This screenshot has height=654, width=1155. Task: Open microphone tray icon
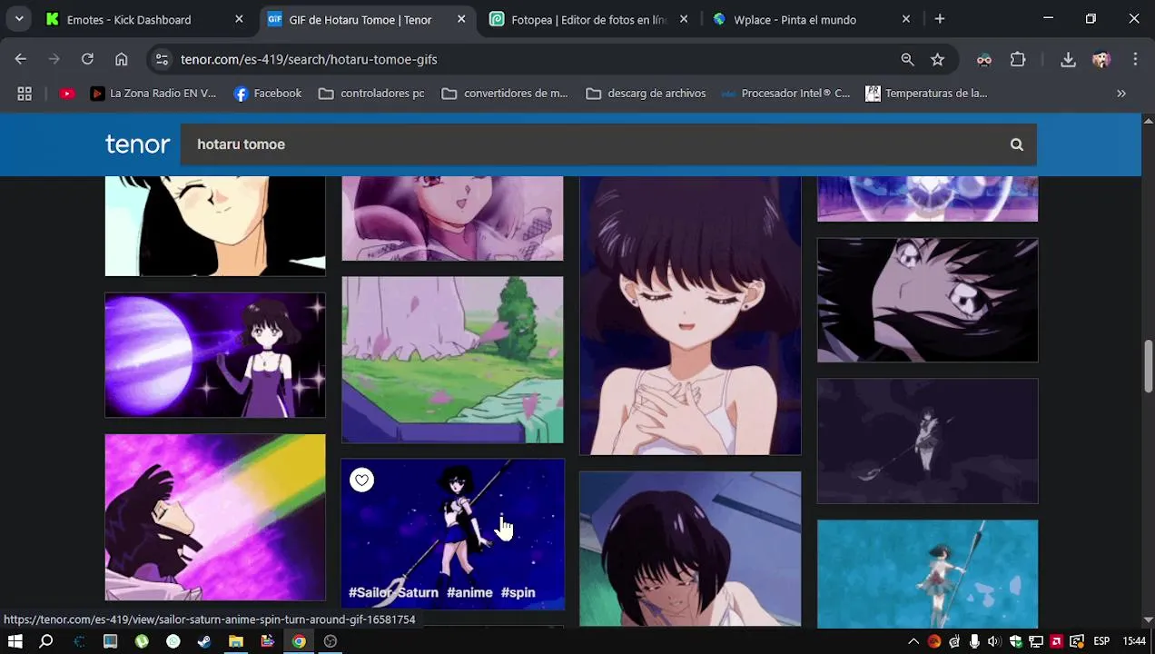974,641
